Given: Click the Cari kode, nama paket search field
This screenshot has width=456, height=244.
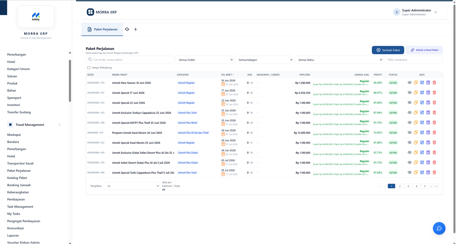Looking at the screenshot, I should 130,60.
